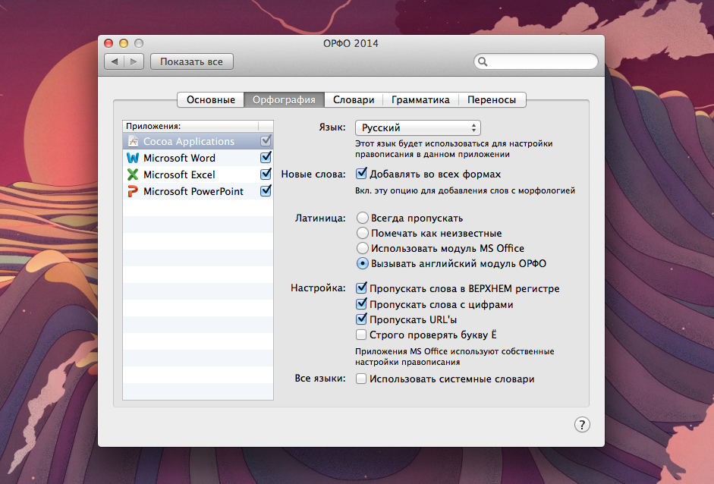This screenshot has width=714, height=484.
Task: Click the Microsoft PowerPoint app icon
Action: [133, 191]
